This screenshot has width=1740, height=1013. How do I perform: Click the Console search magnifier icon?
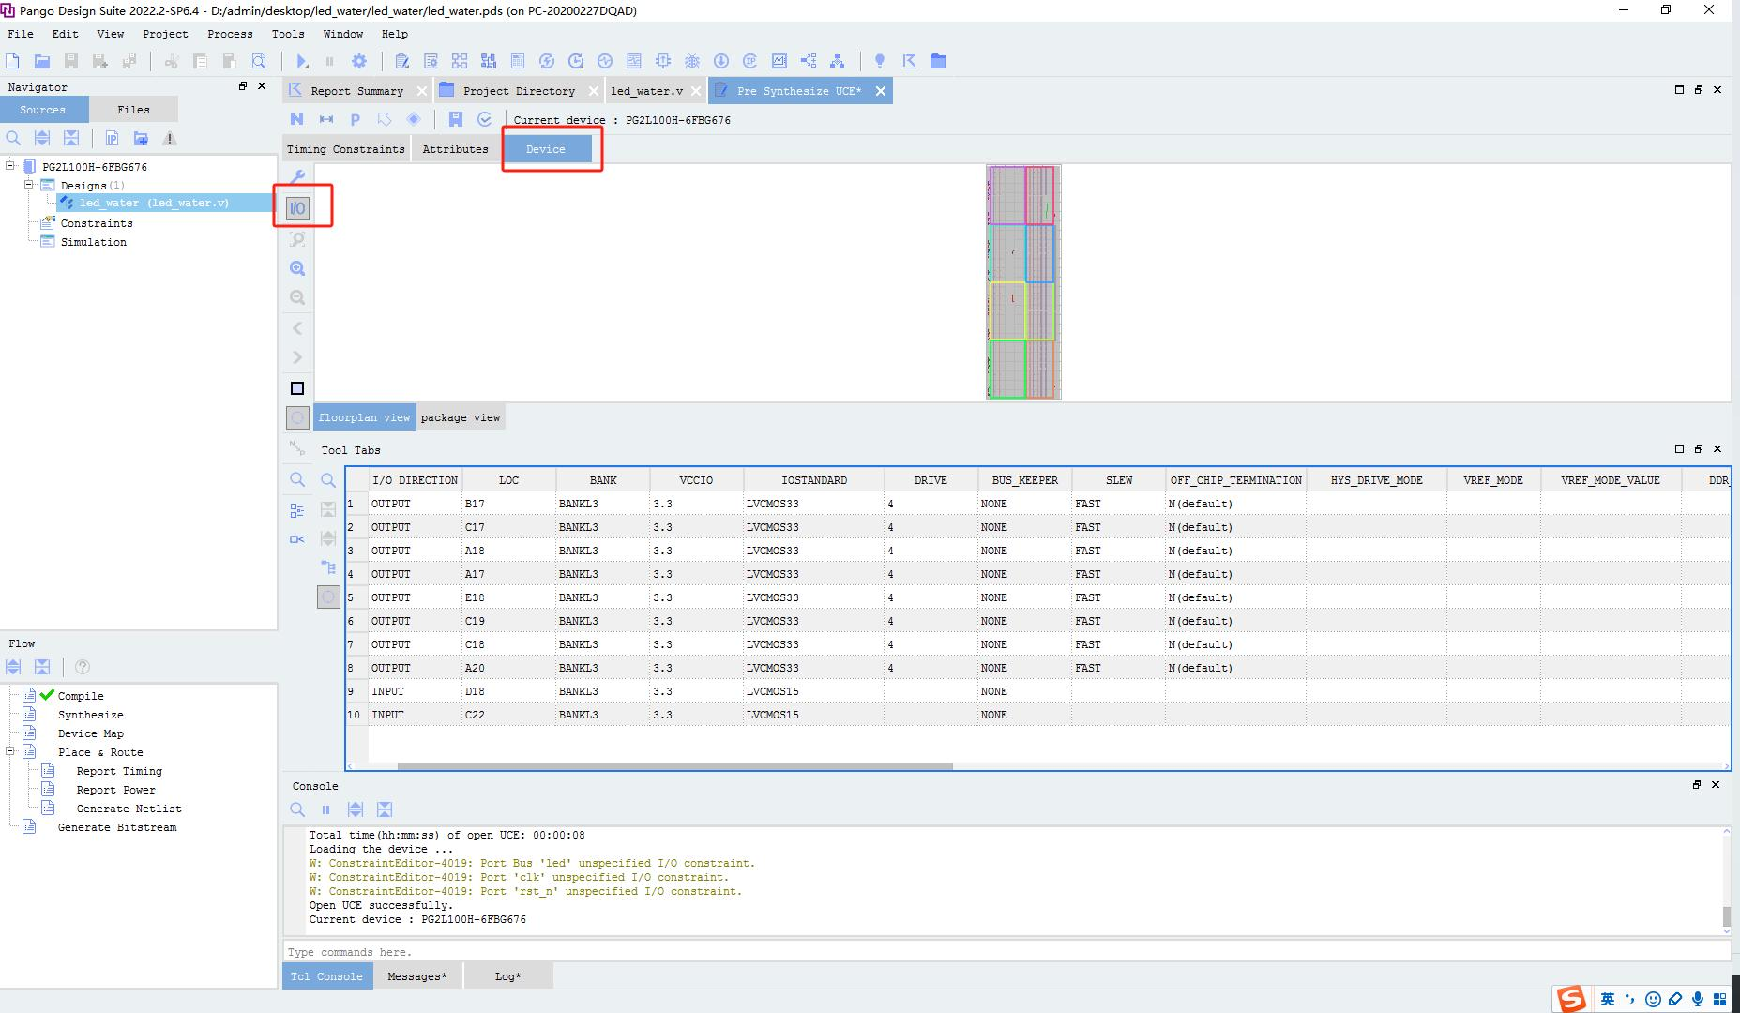pyautogui.click(x=297, y=809)
